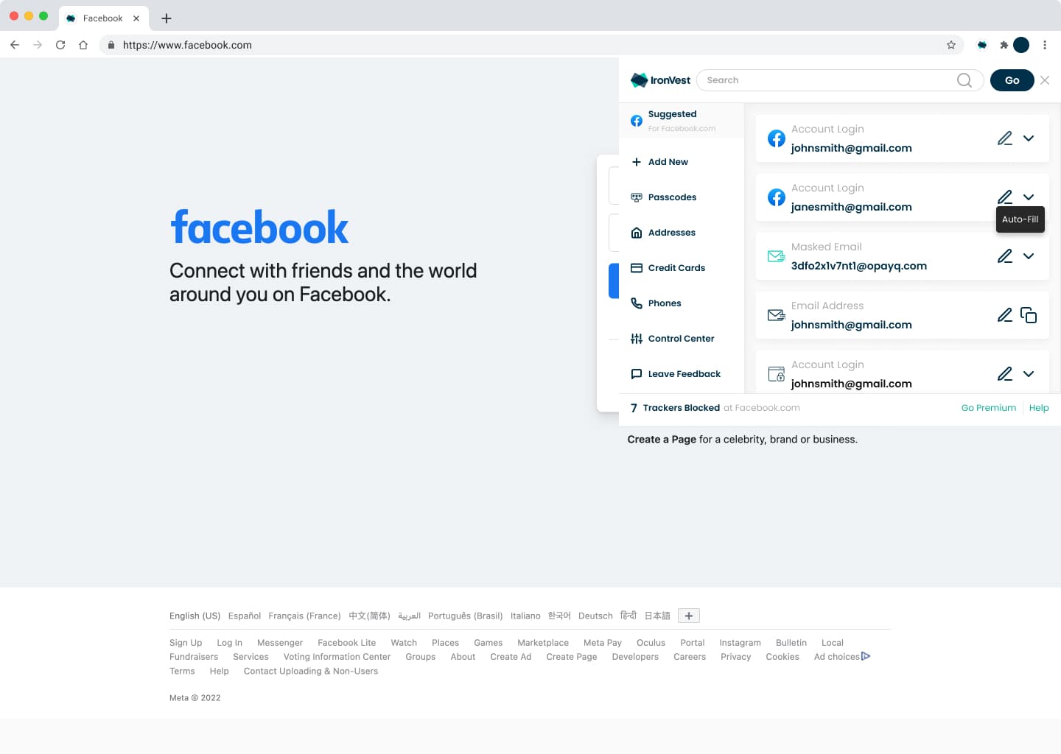Click the Go Premium link
Viewport: 1061px width, 754px height.
[989, 408]
